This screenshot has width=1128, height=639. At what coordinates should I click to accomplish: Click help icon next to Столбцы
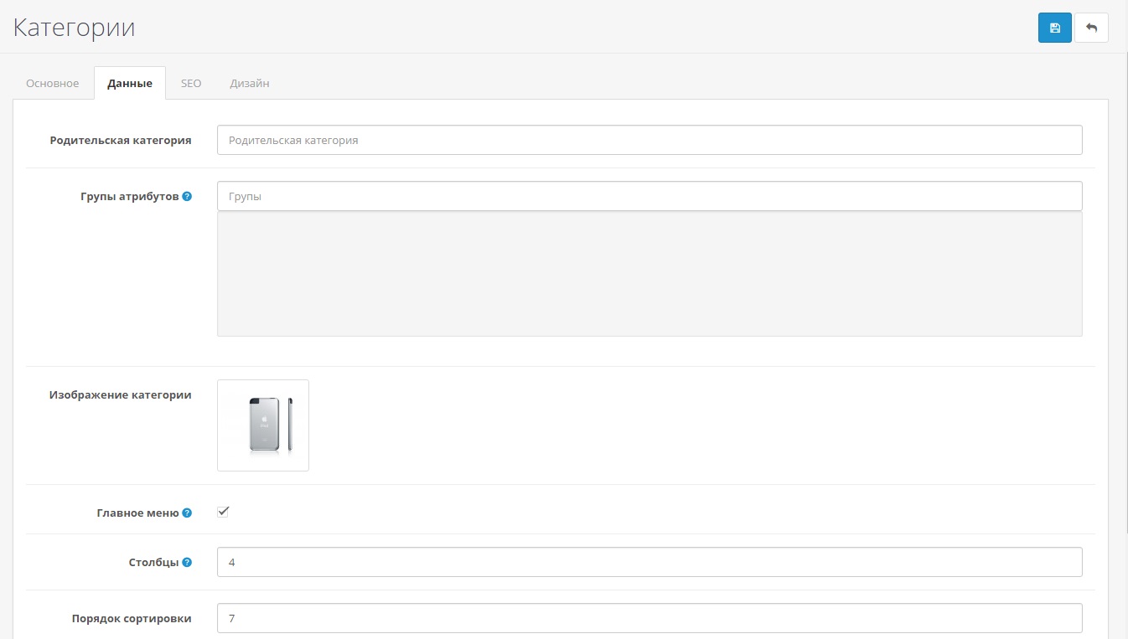coord(187,562)
